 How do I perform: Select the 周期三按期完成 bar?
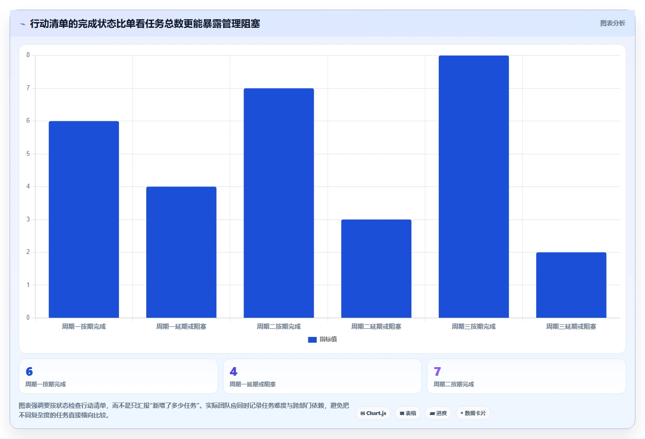point(474,187)
